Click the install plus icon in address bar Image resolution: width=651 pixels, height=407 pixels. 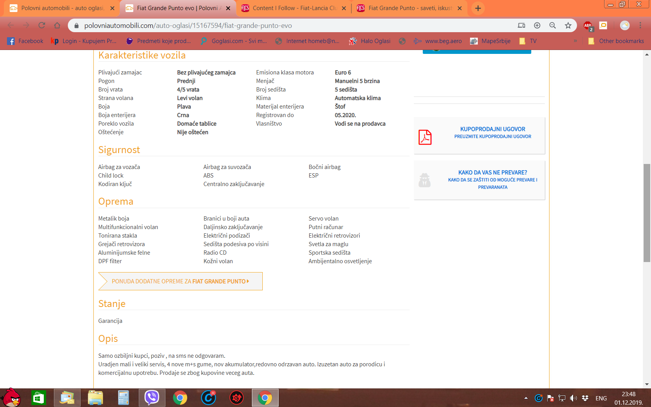pyautogui.click(x=537, y=25)
